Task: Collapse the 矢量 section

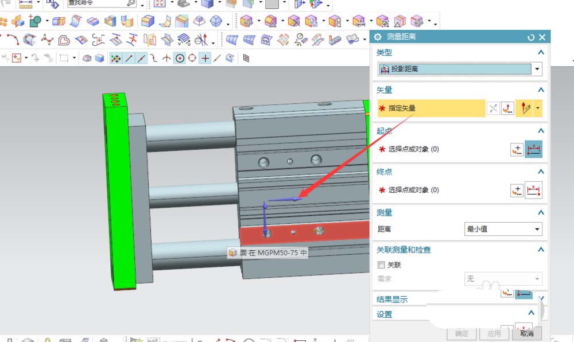Action: point(541,90)
